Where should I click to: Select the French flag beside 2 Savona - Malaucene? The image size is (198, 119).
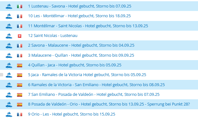tap(19, 46)
